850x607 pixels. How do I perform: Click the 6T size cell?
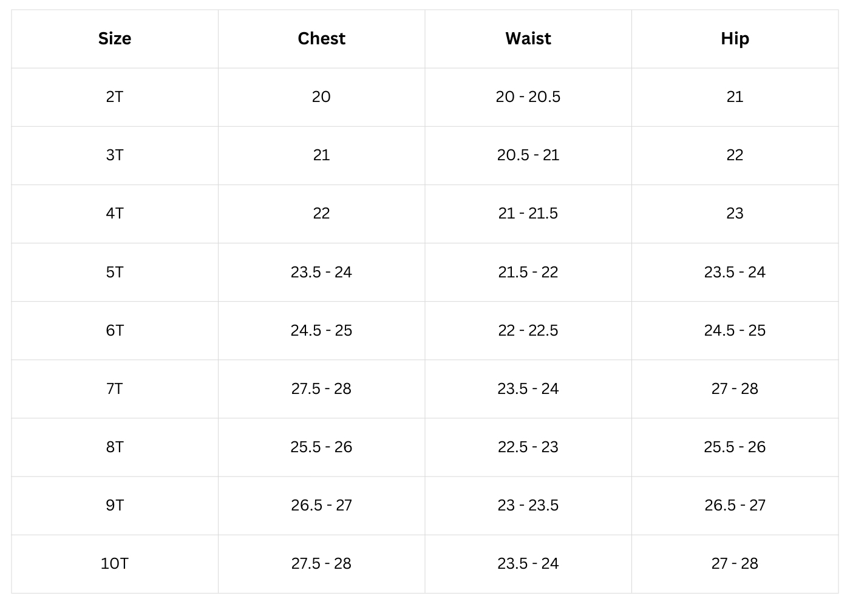click(115, 330)
